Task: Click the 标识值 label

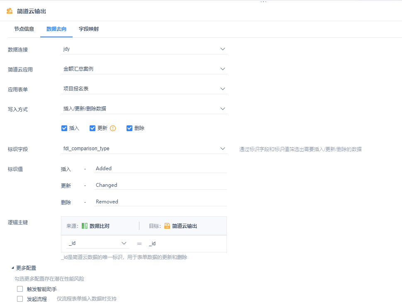Action: point(15,169)
